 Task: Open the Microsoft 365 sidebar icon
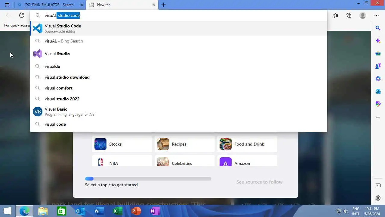[x=378, y=79]
